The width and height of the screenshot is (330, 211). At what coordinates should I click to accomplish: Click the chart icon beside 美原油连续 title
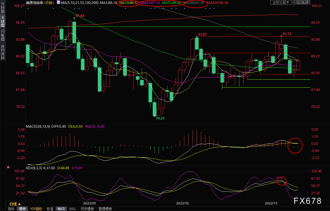pos(58,3)
